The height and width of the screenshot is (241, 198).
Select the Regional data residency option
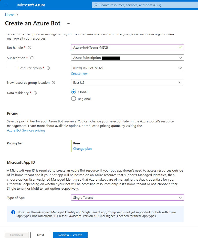(74, 99)
